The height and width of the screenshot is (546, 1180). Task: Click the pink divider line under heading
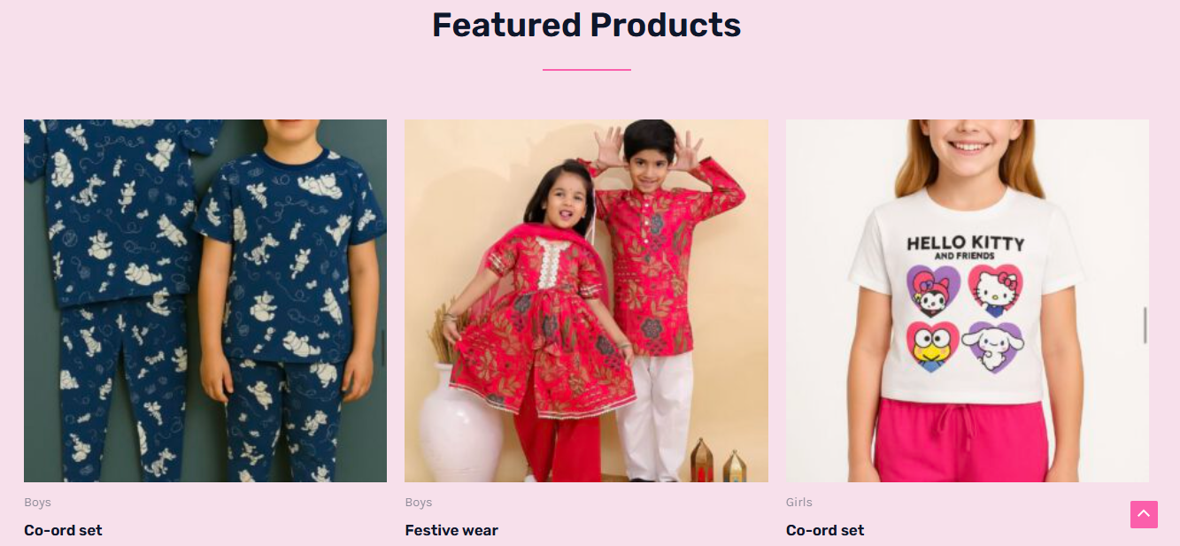point(586,69)
